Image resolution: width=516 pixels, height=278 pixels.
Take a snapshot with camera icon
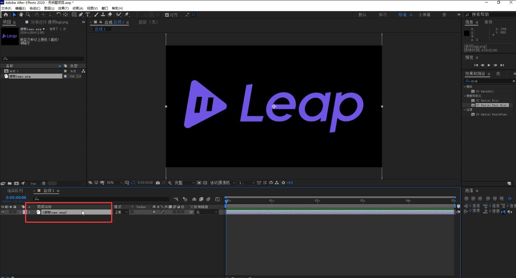click(x=158, y=183)
